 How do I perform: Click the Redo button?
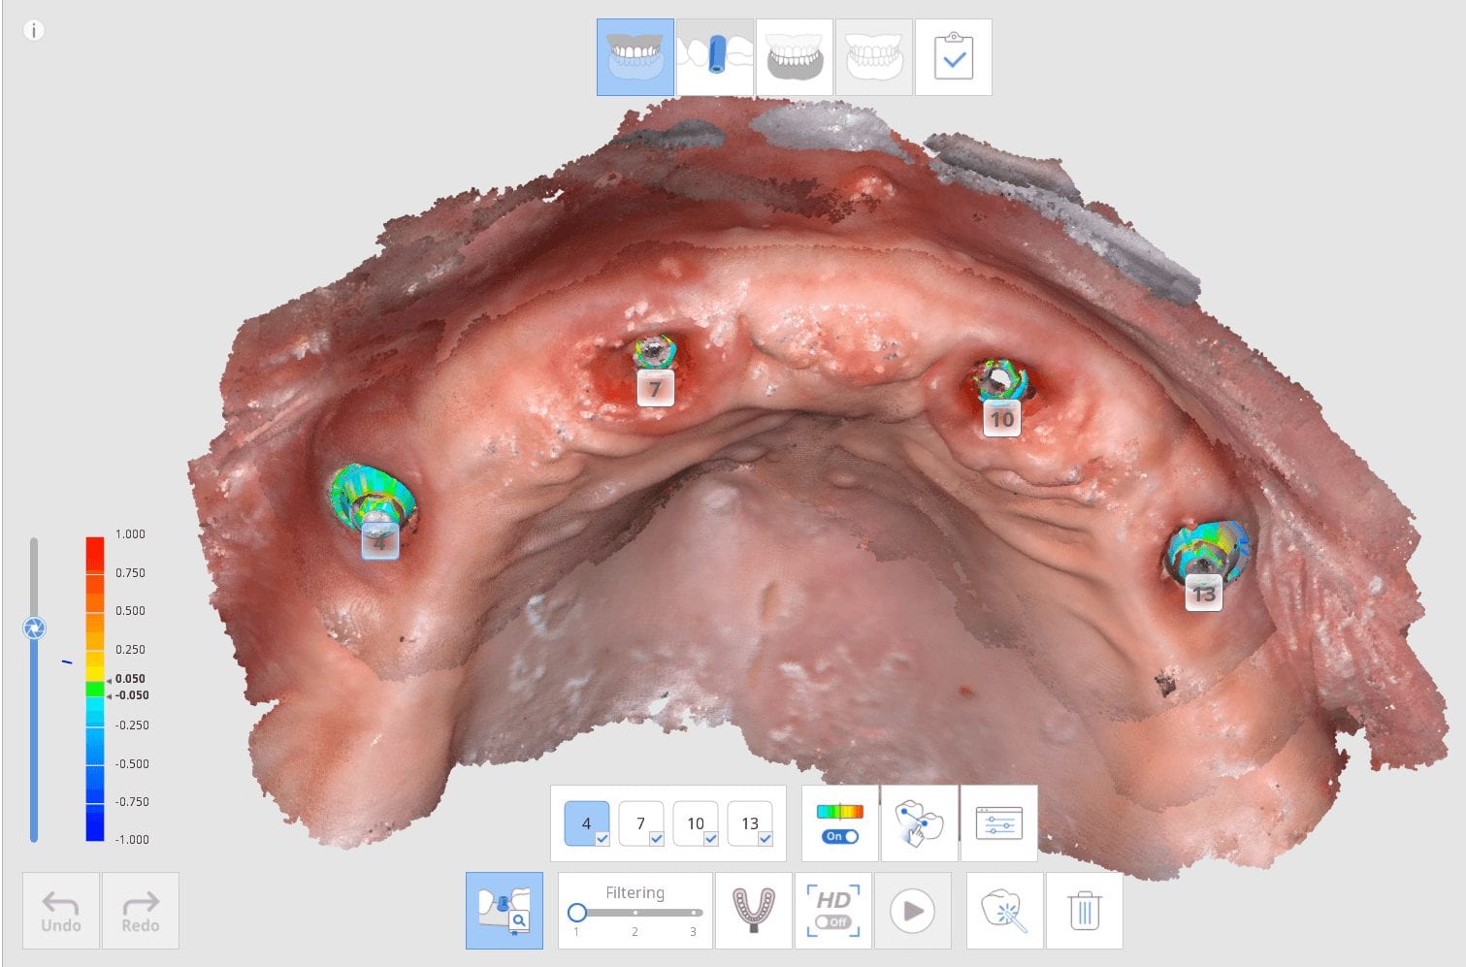pos(141,911)
